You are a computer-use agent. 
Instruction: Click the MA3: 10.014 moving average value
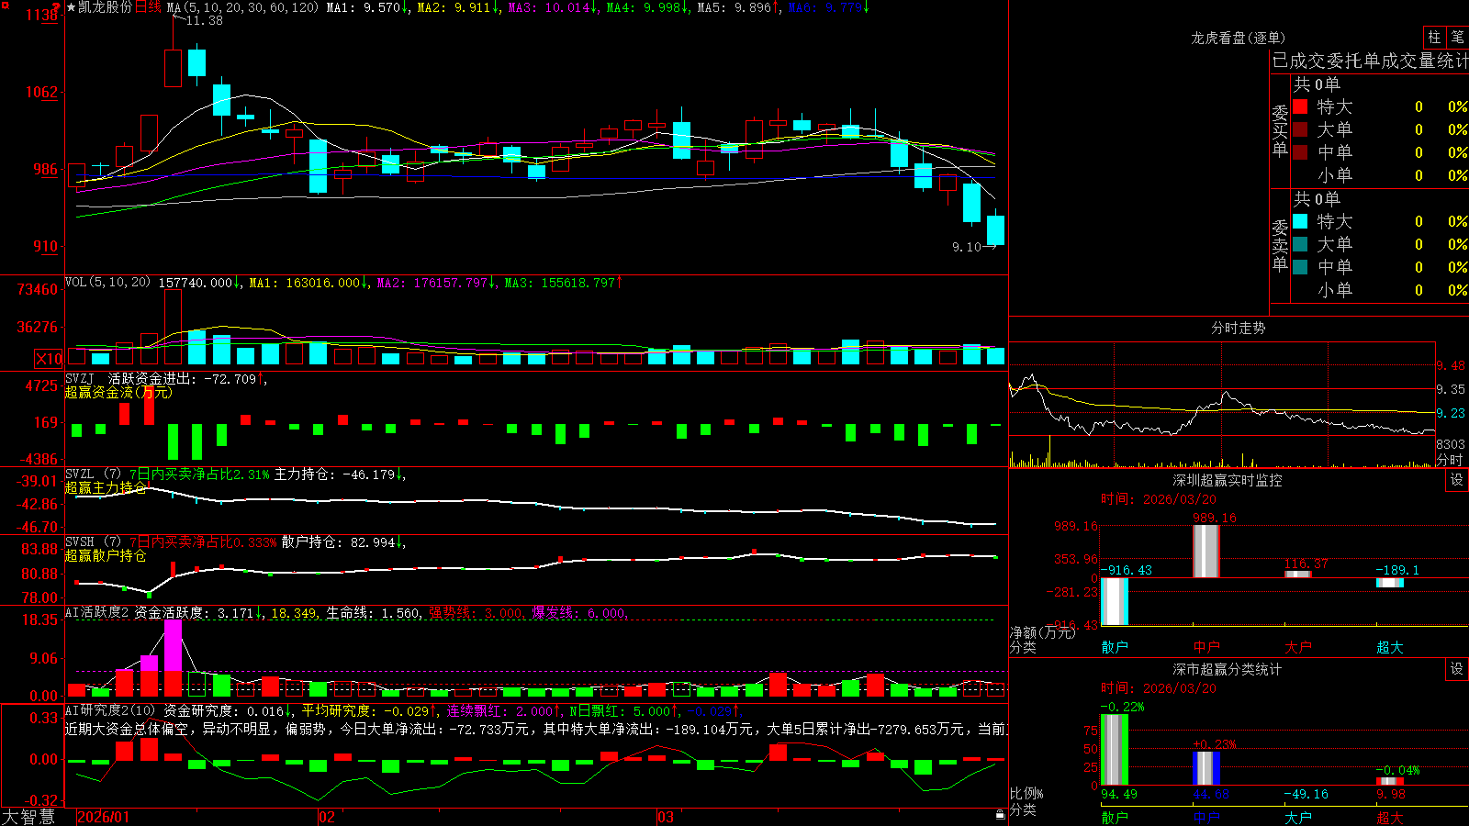553,7
